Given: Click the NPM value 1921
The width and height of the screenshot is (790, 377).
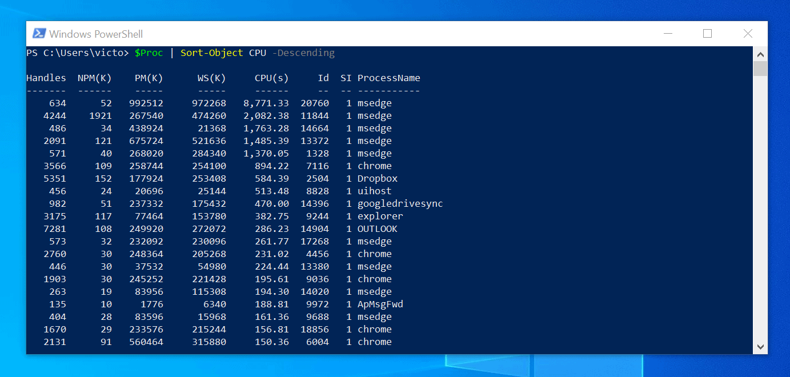Looking at the screenshot, I should [101, 116].
